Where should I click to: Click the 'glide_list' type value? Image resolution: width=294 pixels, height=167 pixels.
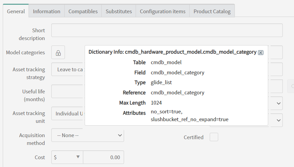click(x=161, y=82)
